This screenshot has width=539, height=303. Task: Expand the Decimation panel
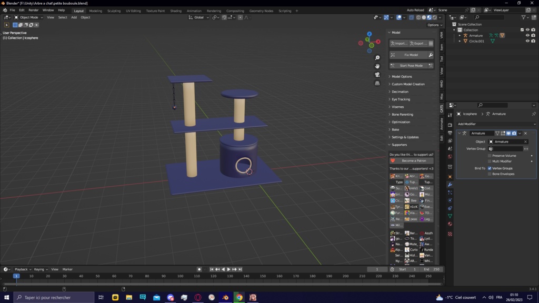coord(400,92)
